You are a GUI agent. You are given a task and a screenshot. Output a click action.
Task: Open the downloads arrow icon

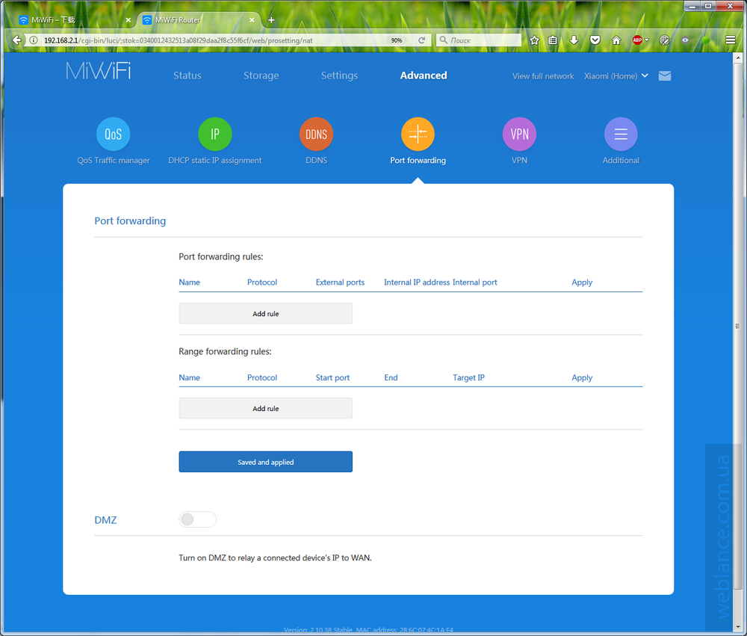coord(574,40)
